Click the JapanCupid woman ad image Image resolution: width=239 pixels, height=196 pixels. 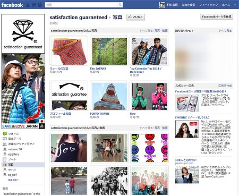[x=187, y=175]
